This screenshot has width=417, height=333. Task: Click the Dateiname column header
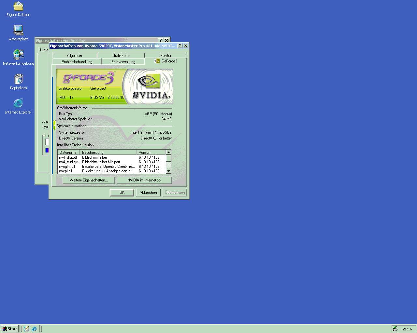click(69, 152)
